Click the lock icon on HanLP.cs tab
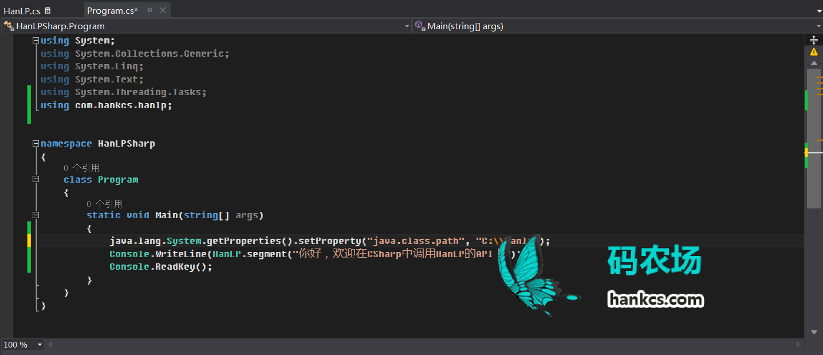The width and height of the screenshot is (823, 355). click(x=48, y=10)
